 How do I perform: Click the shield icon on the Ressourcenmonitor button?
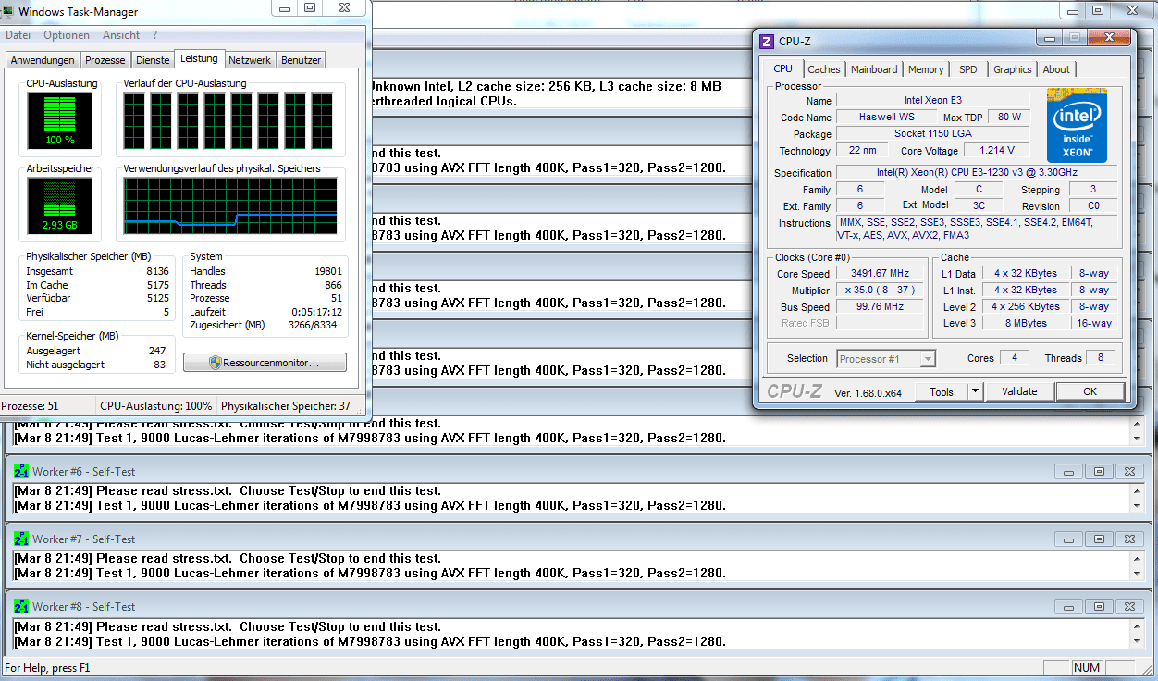click(215, 363)
